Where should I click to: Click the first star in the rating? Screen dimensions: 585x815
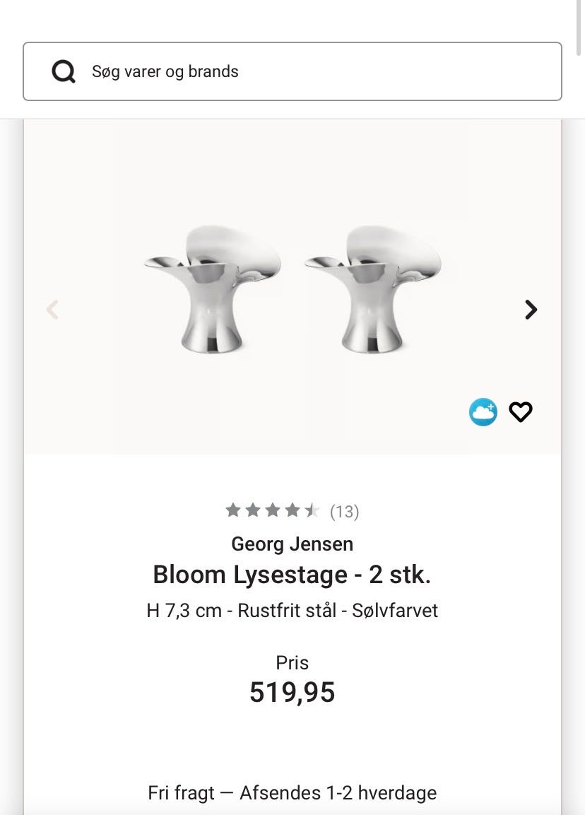(233, 510)
